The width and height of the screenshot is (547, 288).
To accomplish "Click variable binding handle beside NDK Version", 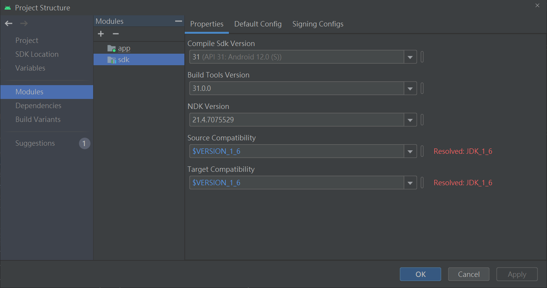I will (422, 120).
